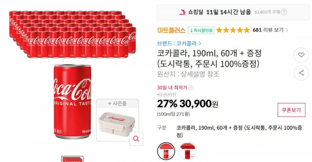The image size is (312, 162).
Task: Open the 브랜드 : 코카콜라 link
Action: (179, 44)
